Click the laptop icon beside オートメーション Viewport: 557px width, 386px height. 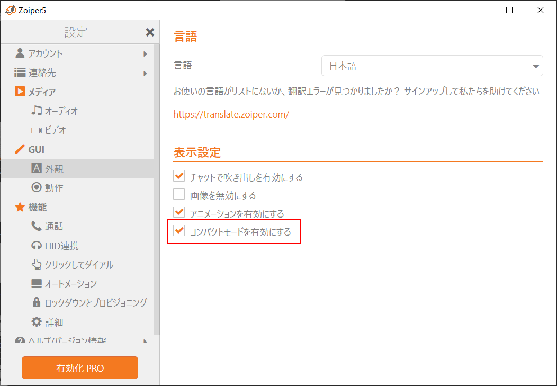coord(36,283)
